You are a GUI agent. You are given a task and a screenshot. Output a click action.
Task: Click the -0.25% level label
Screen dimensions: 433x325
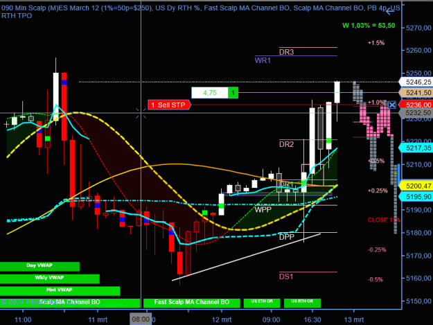pos(377,249)
